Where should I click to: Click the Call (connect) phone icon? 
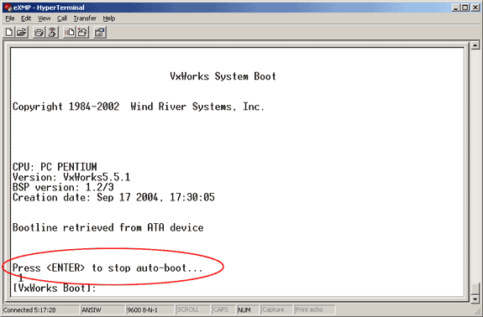pyautogui.click(x=39, y=32)
